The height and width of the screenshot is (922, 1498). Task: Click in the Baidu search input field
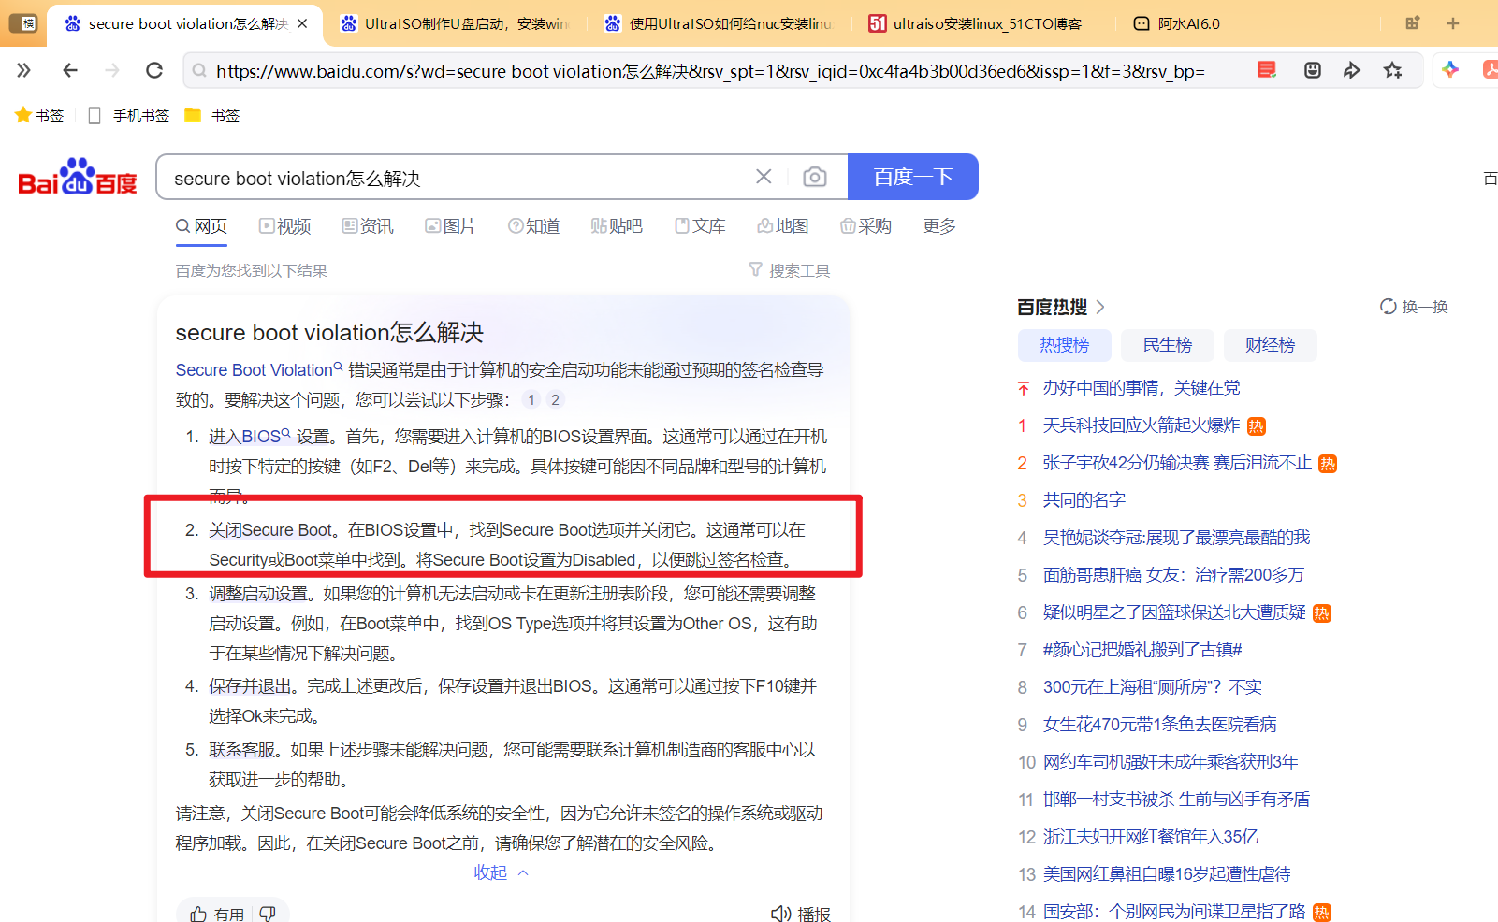[x=458, y=178]
